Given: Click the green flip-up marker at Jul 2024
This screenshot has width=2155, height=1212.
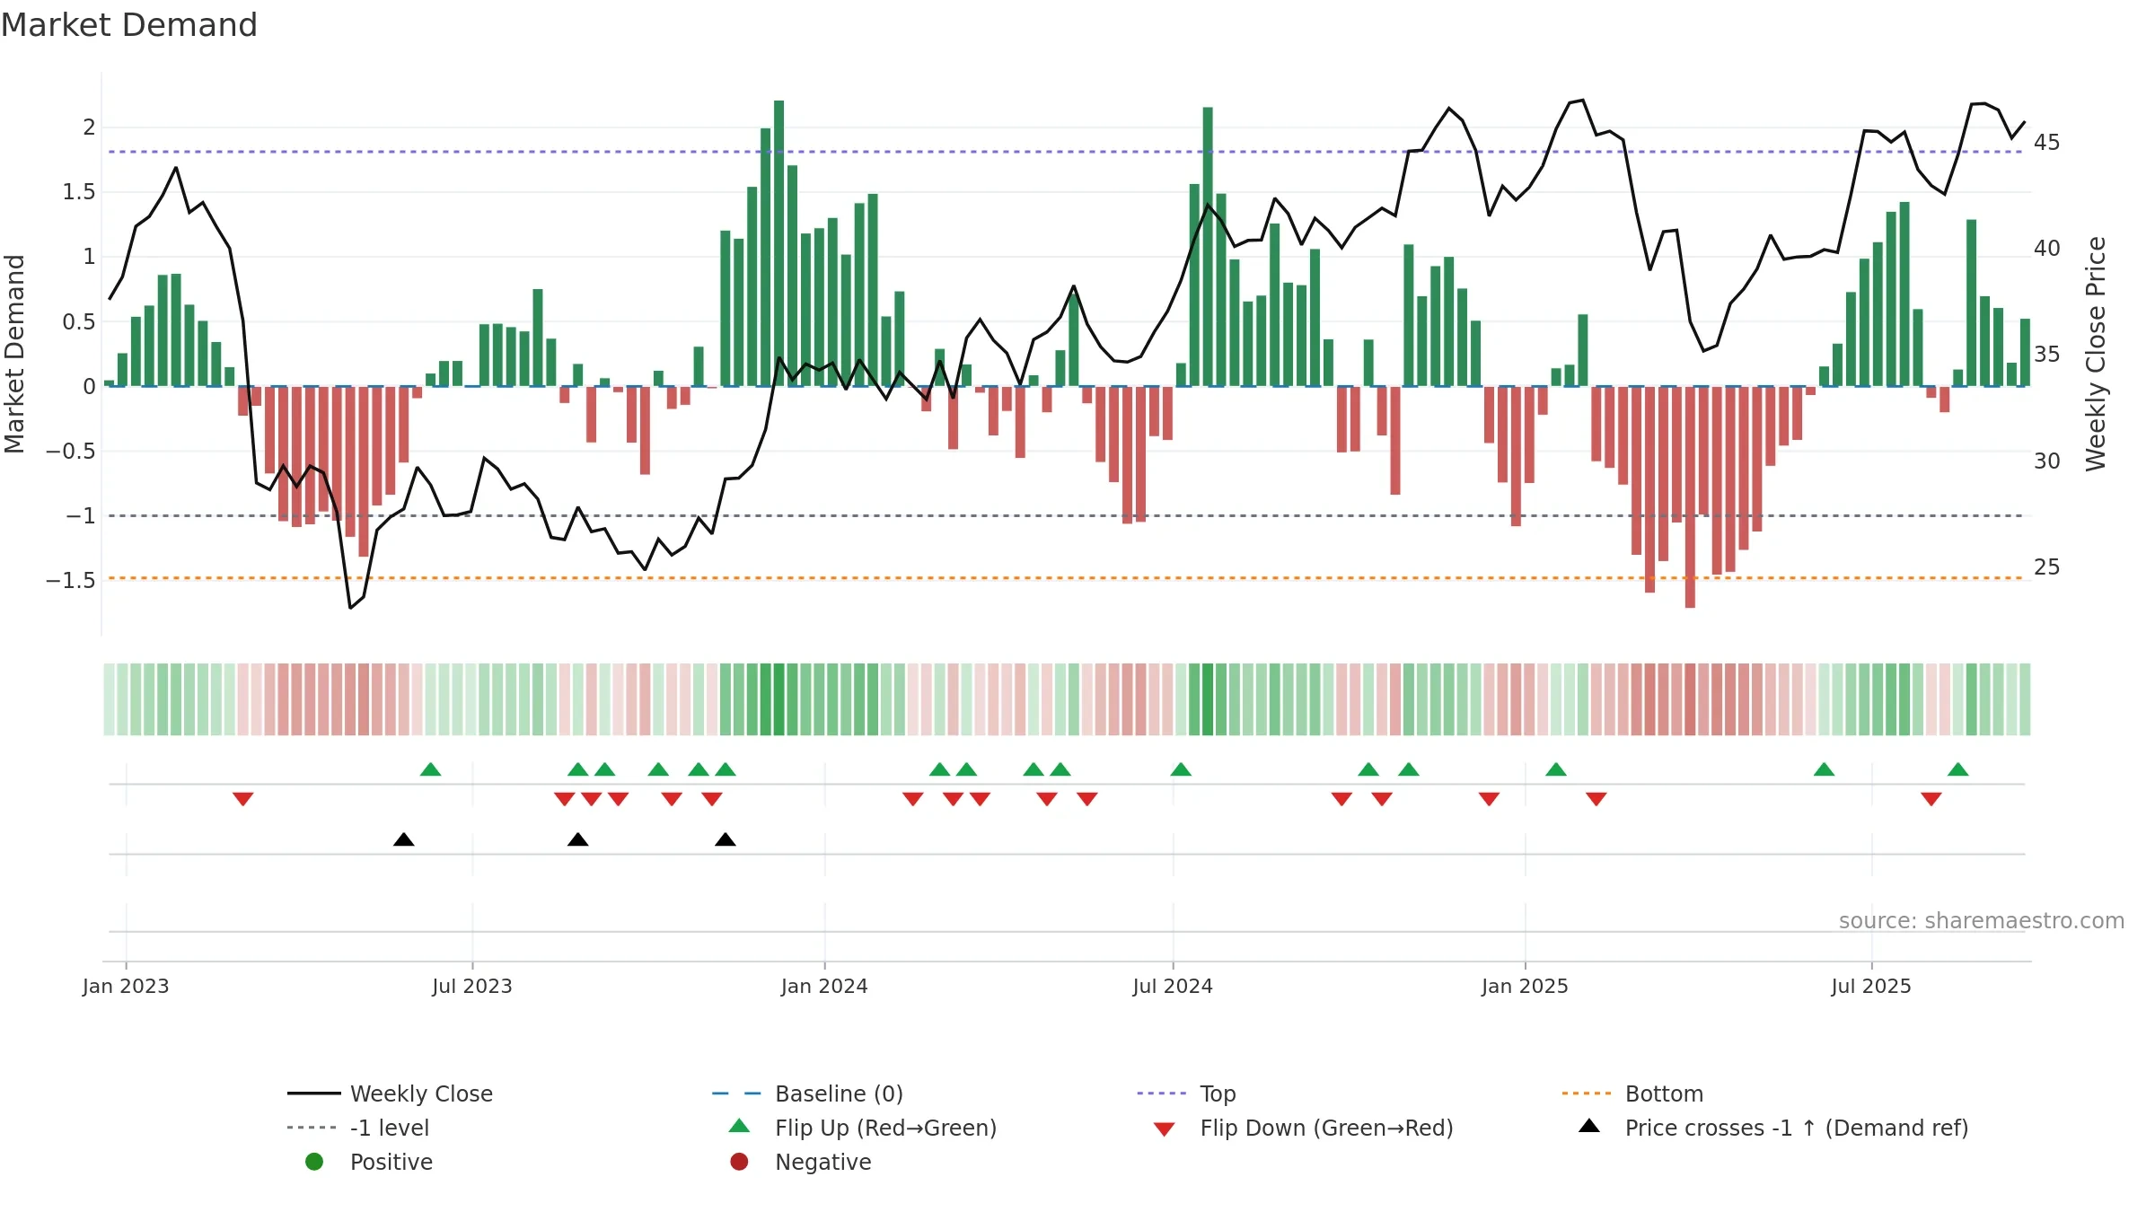Looking at the screenshot, I should 1182,768.
